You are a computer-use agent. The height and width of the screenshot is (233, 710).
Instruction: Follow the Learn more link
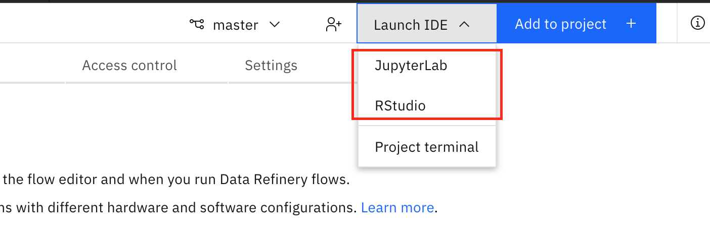[x=397, y=208]
